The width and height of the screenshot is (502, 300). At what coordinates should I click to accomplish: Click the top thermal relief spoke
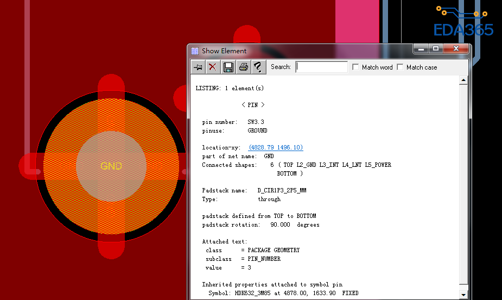(111, 86)
